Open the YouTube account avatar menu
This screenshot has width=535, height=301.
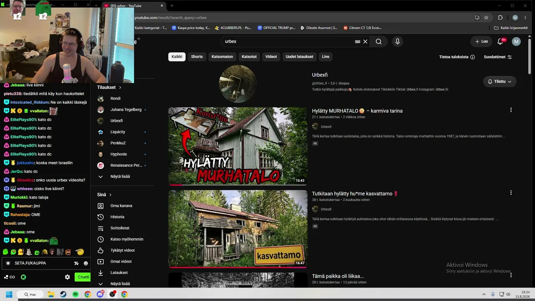[517, 41]
